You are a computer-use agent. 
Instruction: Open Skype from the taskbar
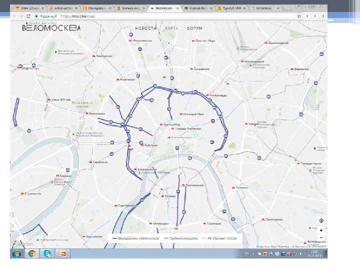click(x=47, y=253)
